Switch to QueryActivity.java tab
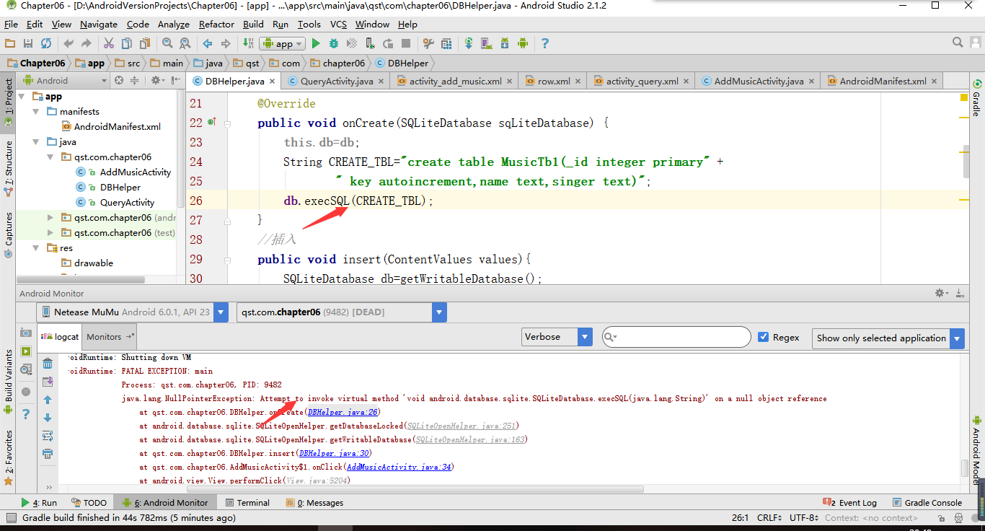Viewport: 985px width, 531px height. click(337, 81)
